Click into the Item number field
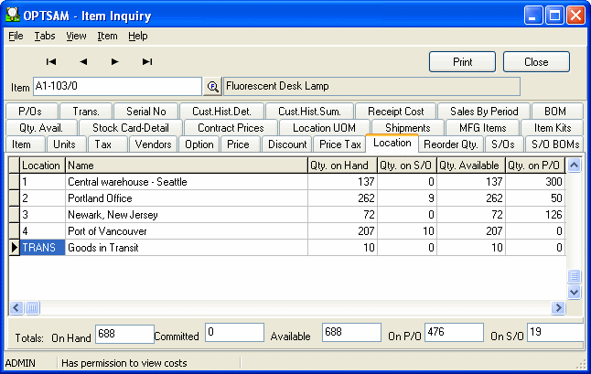 pos(116,87)
